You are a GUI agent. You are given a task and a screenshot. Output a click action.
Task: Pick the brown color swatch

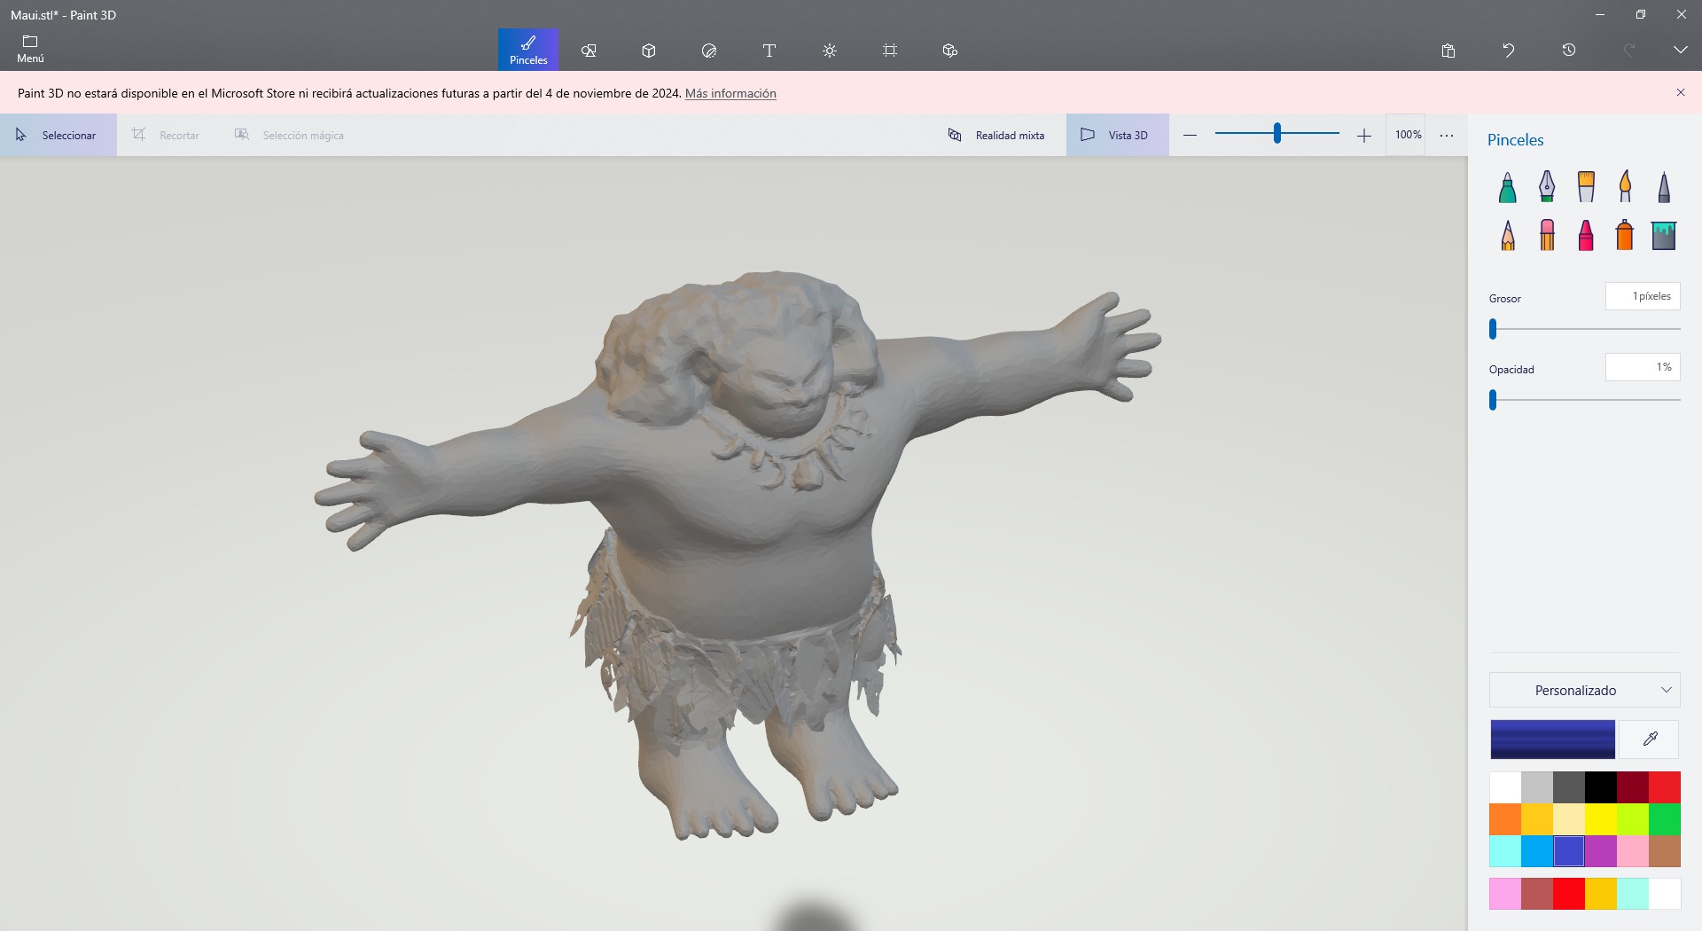pos(1665,851)
